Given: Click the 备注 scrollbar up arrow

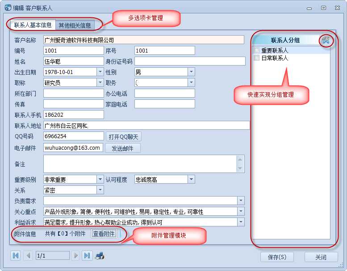Looking at the screenshot, I should pos(240,160).
